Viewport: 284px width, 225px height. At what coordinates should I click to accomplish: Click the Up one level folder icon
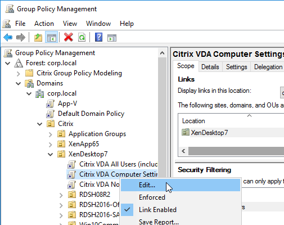(x=38, y=38)
